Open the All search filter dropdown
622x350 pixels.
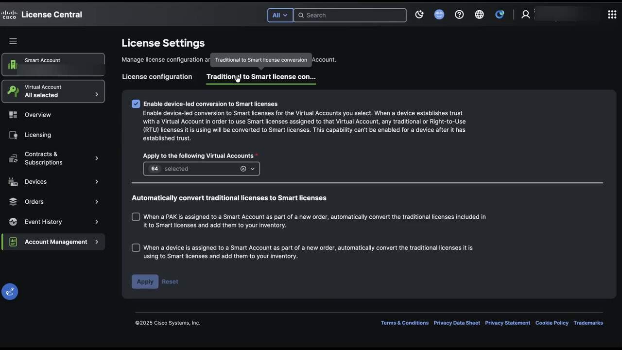280,15
